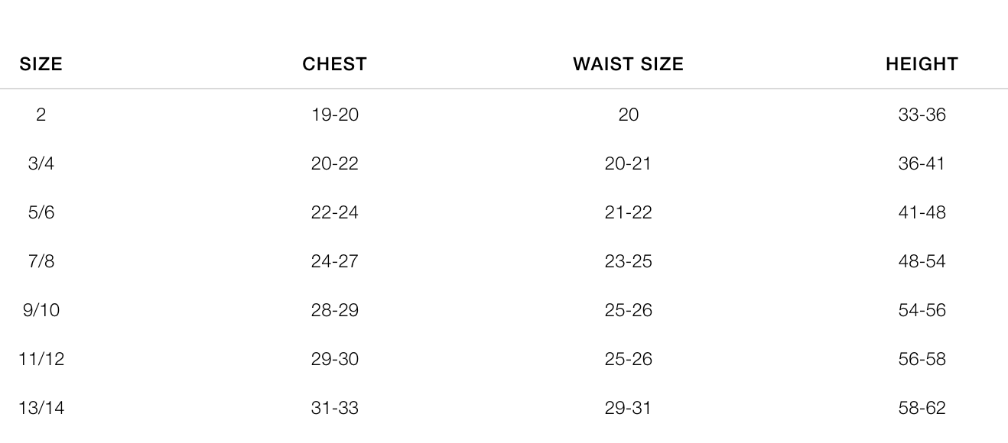Select the 13/14 size cell
This screenshot has height=443, width=1008.
click(41, 408)
